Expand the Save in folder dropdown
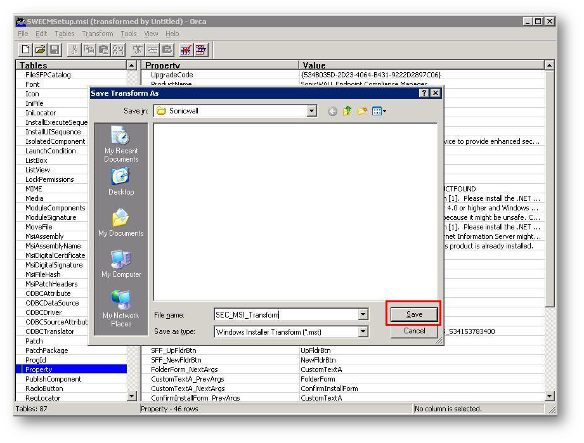This screenshot has width=584, height=443. point(311,112)
